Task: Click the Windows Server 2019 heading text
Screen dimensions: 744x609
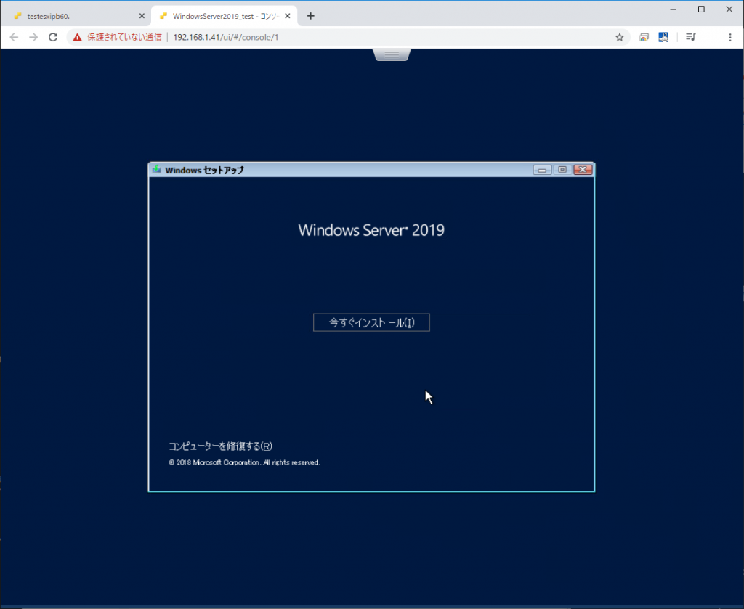Action: tap(371, 230)
